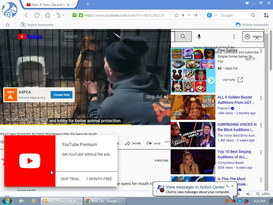
Task: Close the Action Center notification balloon
Action: tap(232, 186)
